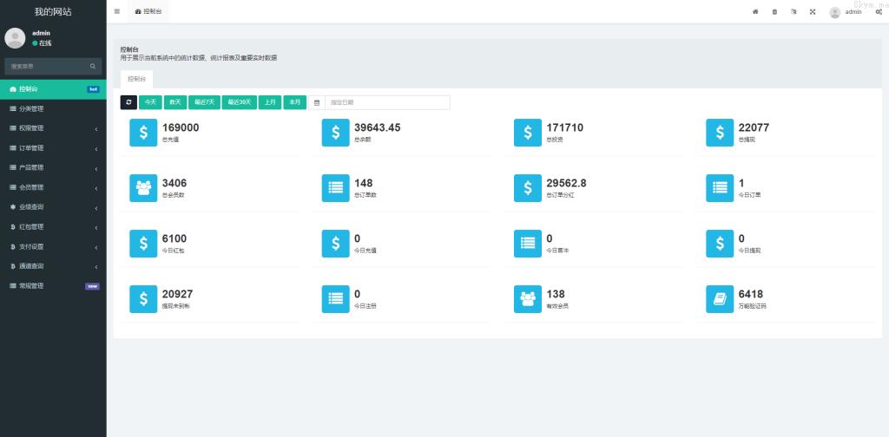The image size is (889, 437).
Task: Select 分类管理 in the sidebar
Action: click(52, 108)
